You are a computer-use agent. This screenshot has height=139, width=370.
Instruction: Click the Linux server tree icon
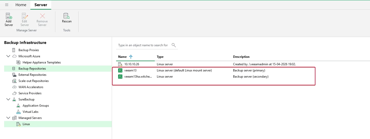point(18,124)
